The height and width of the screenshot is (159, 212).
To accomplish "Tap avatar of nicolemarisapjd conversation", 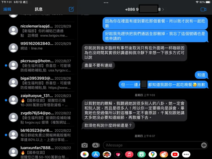I will coord(13,31).
